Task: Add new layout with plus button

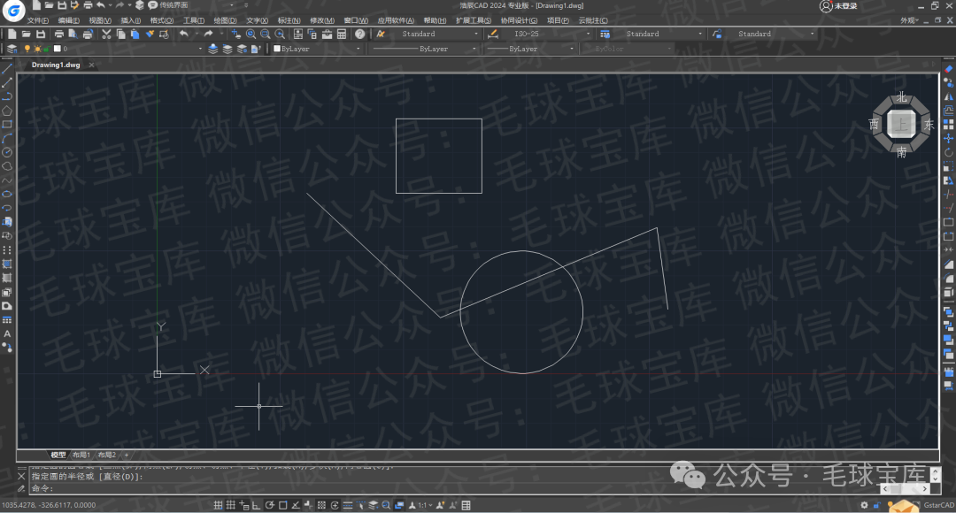Action: click(127, 456)
